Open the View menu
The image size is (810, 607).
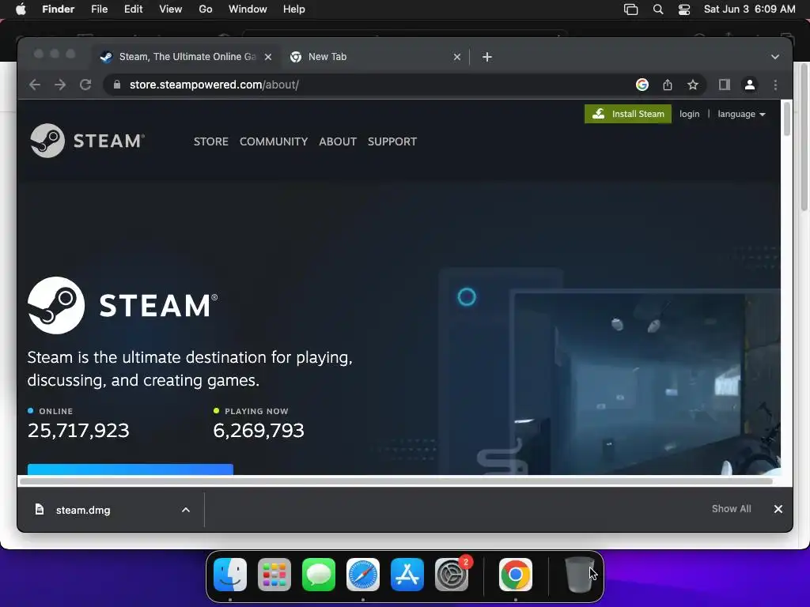171,9
